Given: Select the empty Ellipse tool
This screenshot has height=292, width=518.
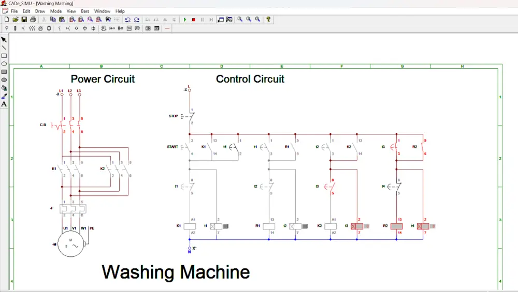Looking at the screenshot, I should (x=4, y=64).
